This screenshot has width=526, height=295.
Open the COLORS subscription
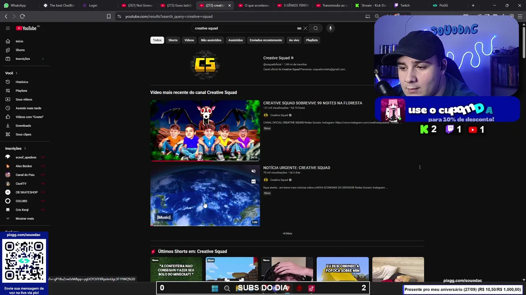point(21,201)
